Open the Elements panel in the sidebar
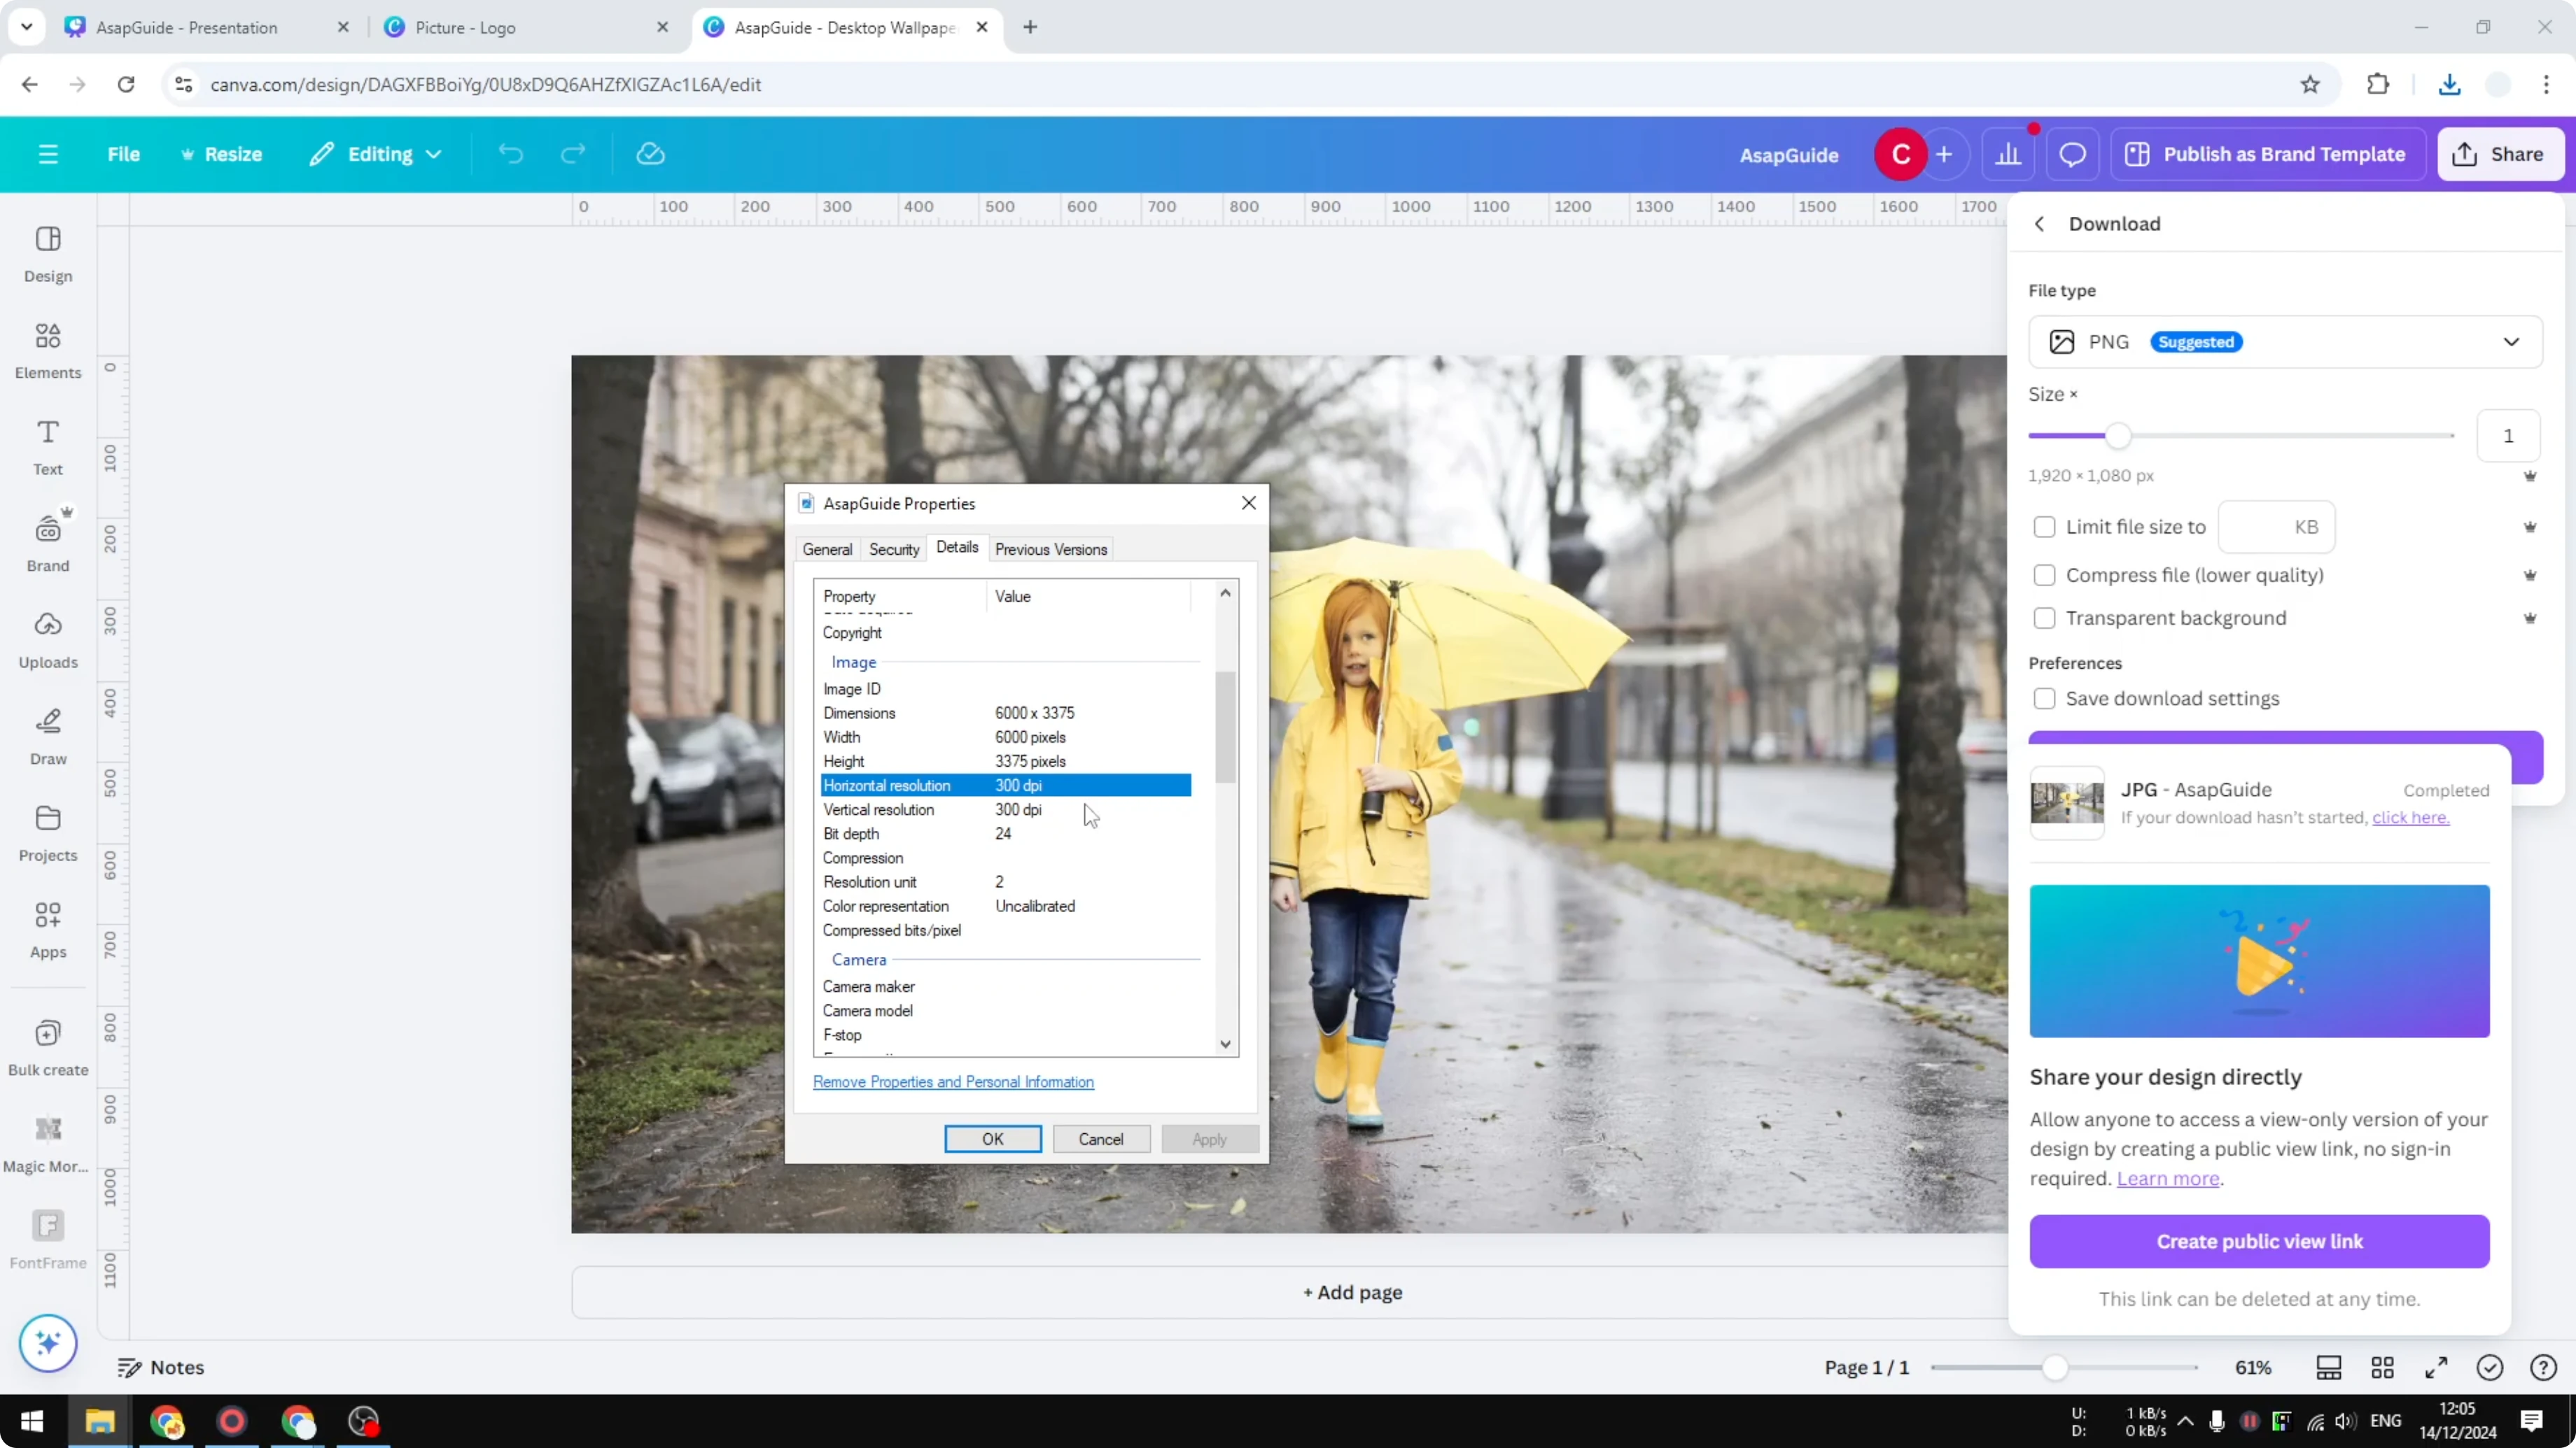Image resolution: width=2576 pixels, height=1448 pixels. coord(47,350)
